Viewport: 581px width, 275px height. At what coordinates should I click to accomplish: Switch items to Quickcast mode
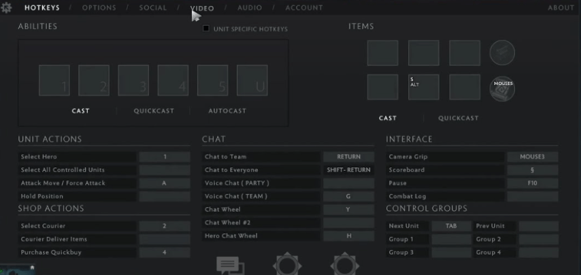point(458,118)
